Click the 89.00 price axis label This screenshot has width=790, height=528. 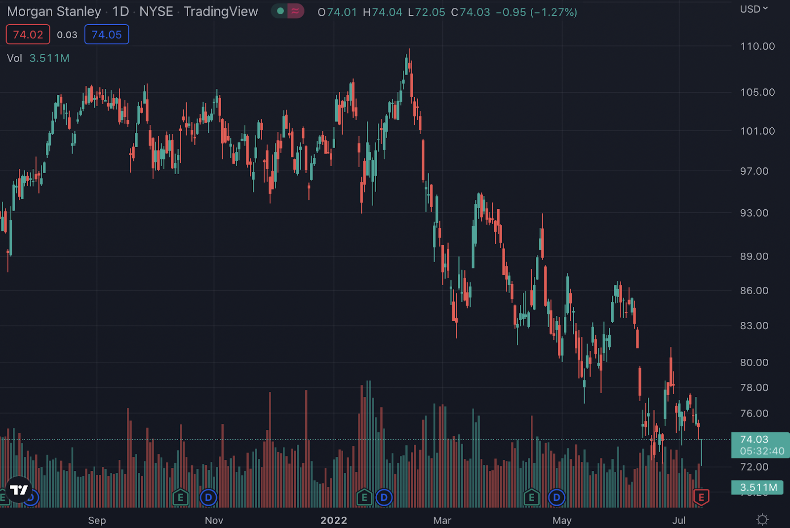click(x=754, y=257)
